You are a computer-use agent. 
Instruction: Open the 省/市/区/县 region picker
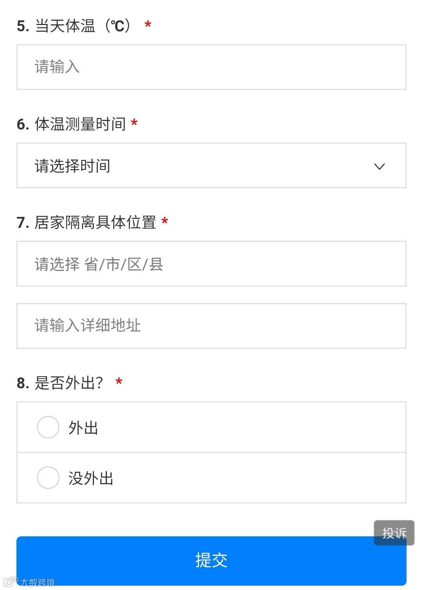coord(211,264)
